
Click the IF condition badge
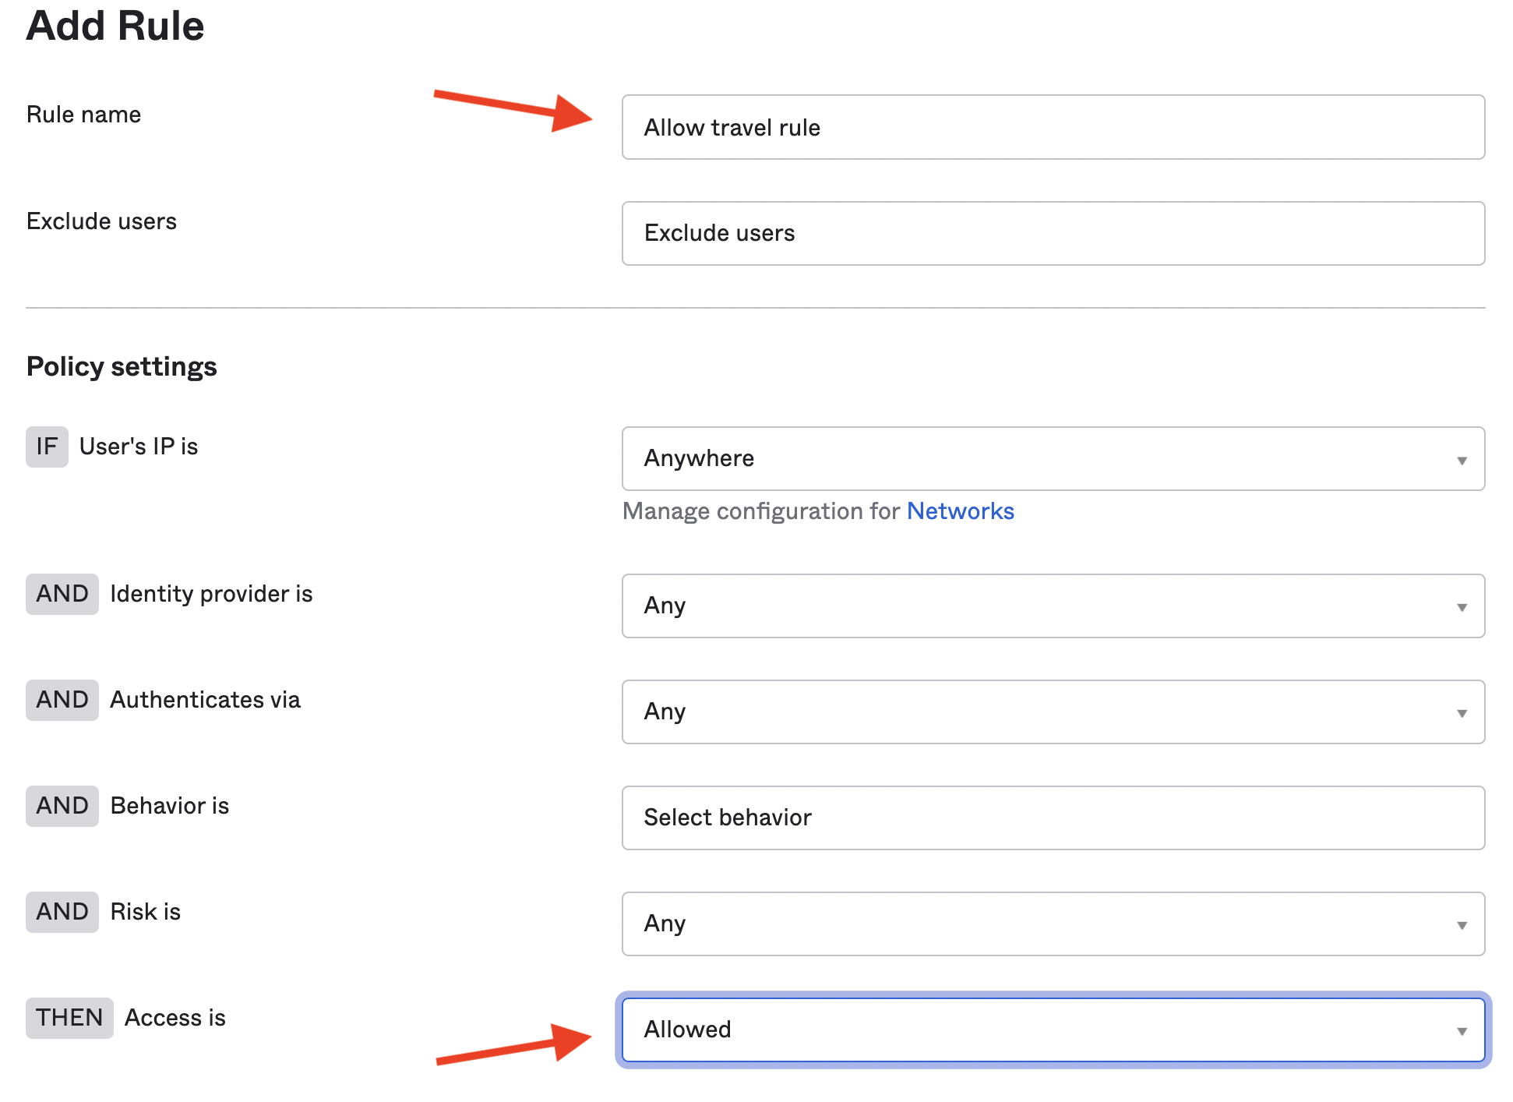[47, 447]
